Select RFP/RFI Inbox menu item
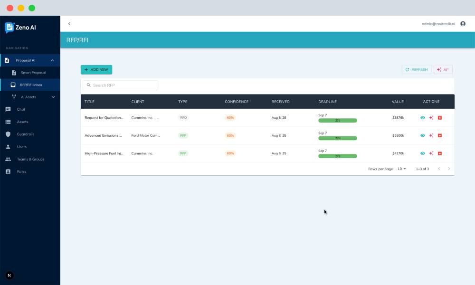This screenshot has height=285, width=475. (x=30, y=85)
